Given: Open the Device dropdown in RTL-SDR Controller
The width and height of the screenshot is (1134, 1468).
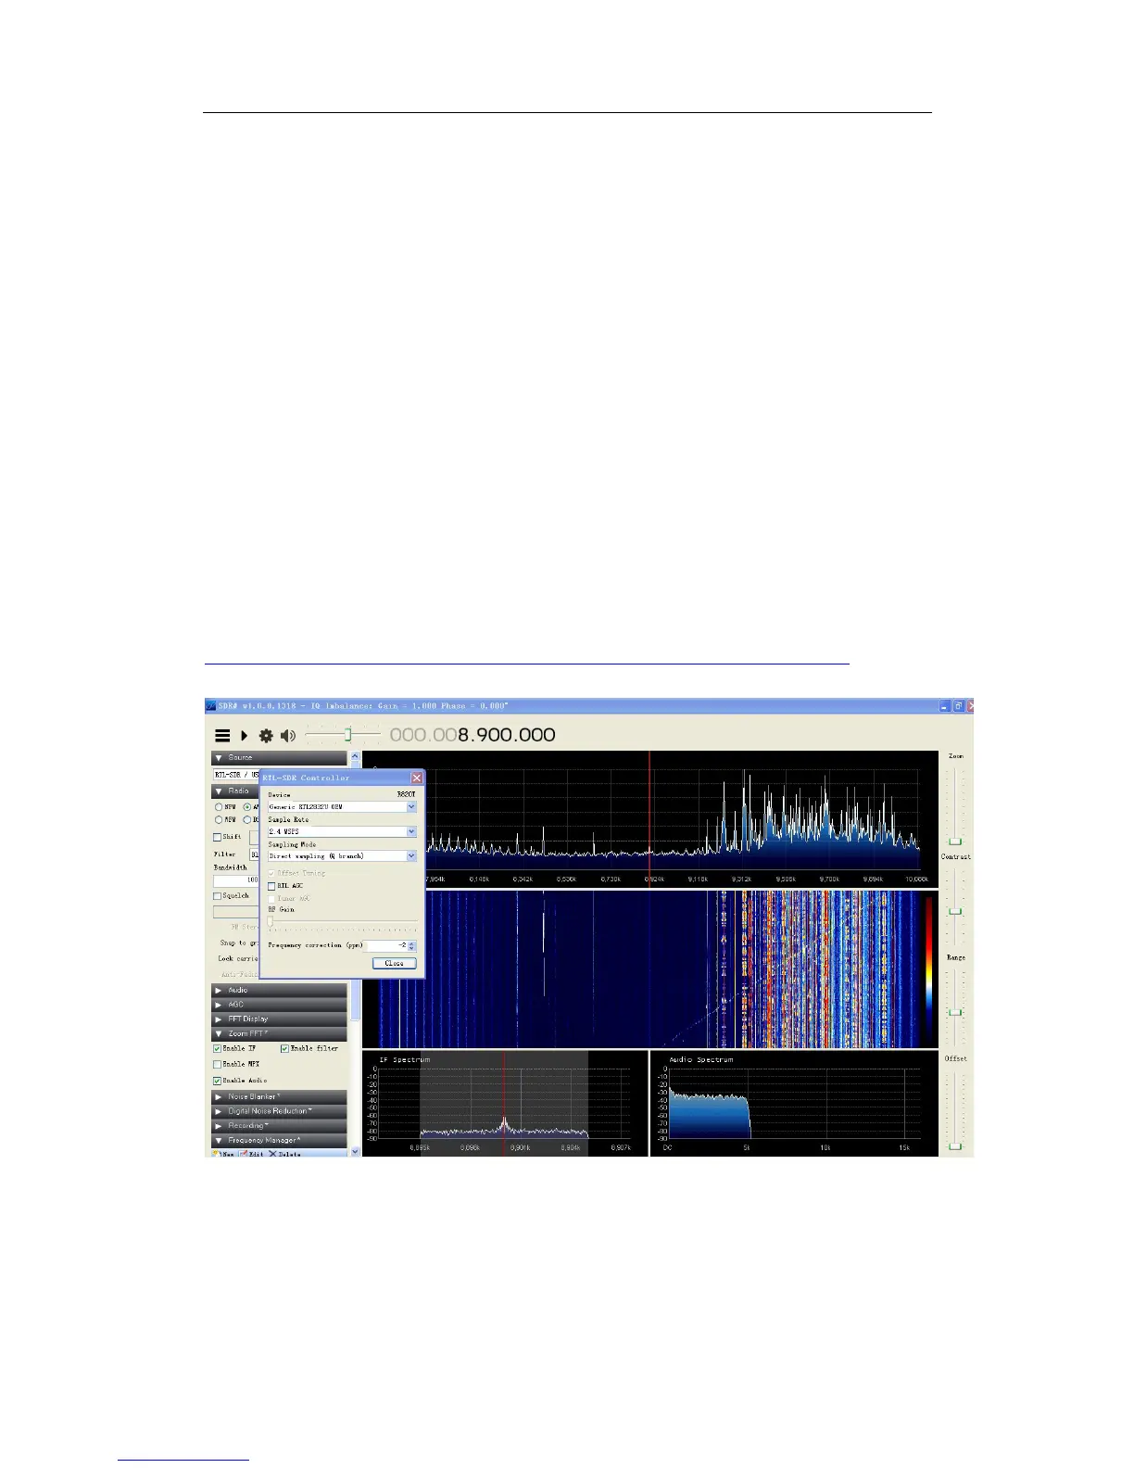Looking at the screenshot, I should click(x=411, y=807).
